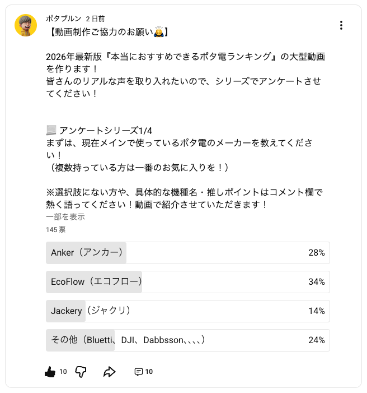This screenshot has width=367, height=393.
Task: Open the more options three-dot menu
Action: click(341, 25)
